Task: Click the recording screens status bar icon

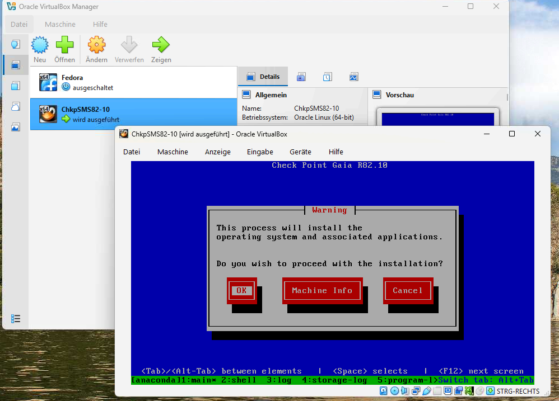Action: point(459,391)
